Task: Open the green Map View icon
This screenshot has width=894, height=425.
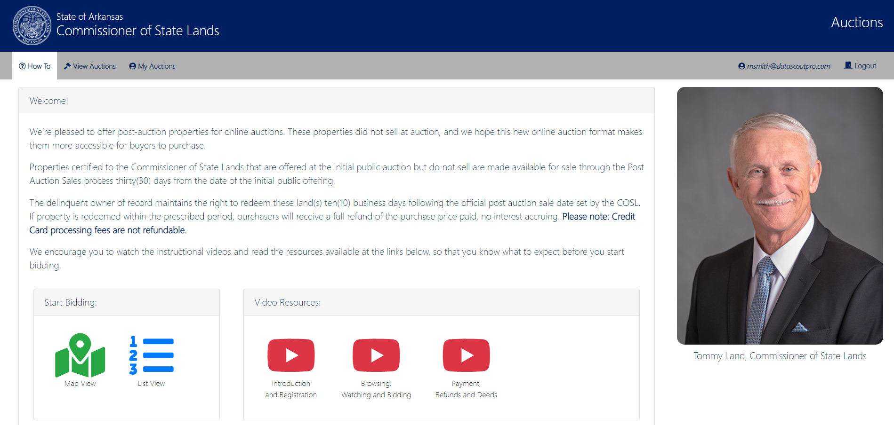Action: point(80,355)
